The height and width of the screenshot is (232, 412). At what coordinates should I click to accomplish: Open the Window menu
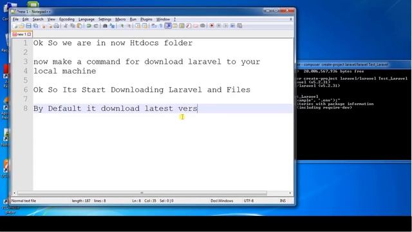coord(163,19)
